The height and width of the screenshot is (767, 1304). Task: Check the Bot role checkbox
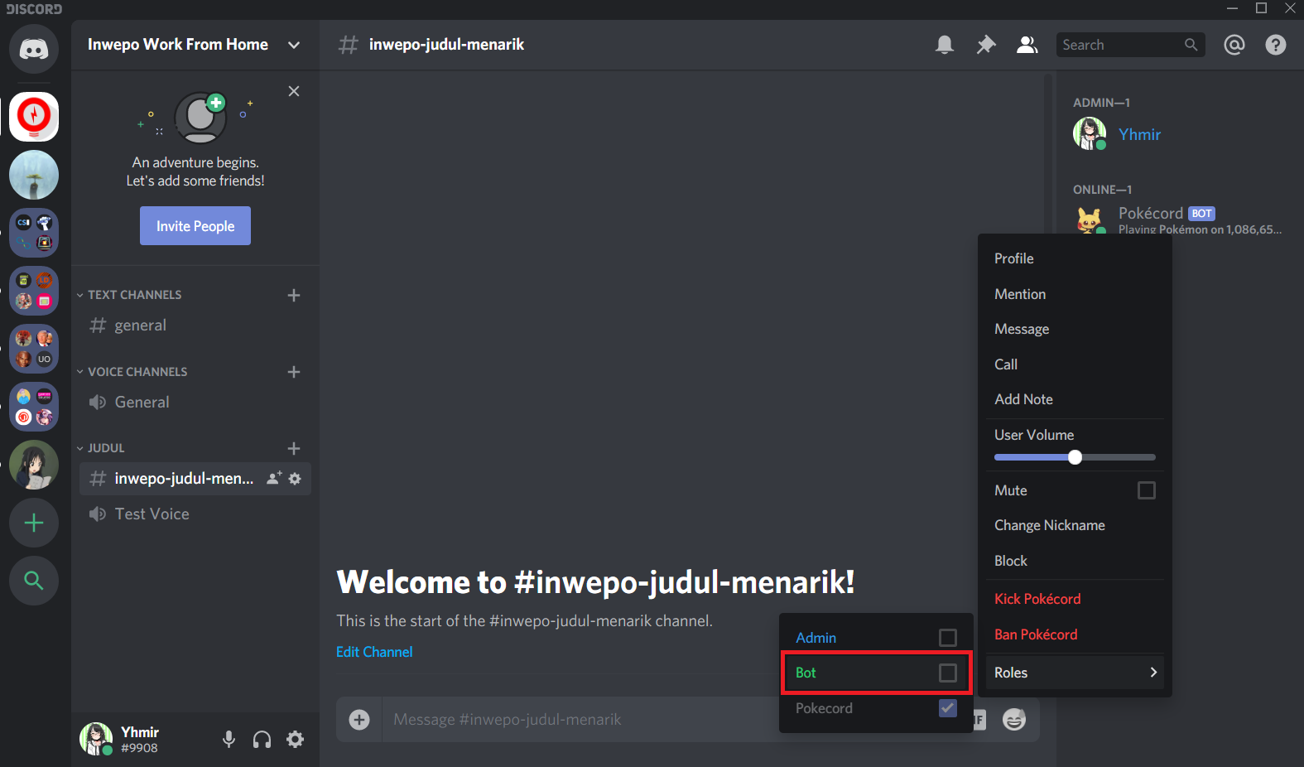click(x=948, y=673)
